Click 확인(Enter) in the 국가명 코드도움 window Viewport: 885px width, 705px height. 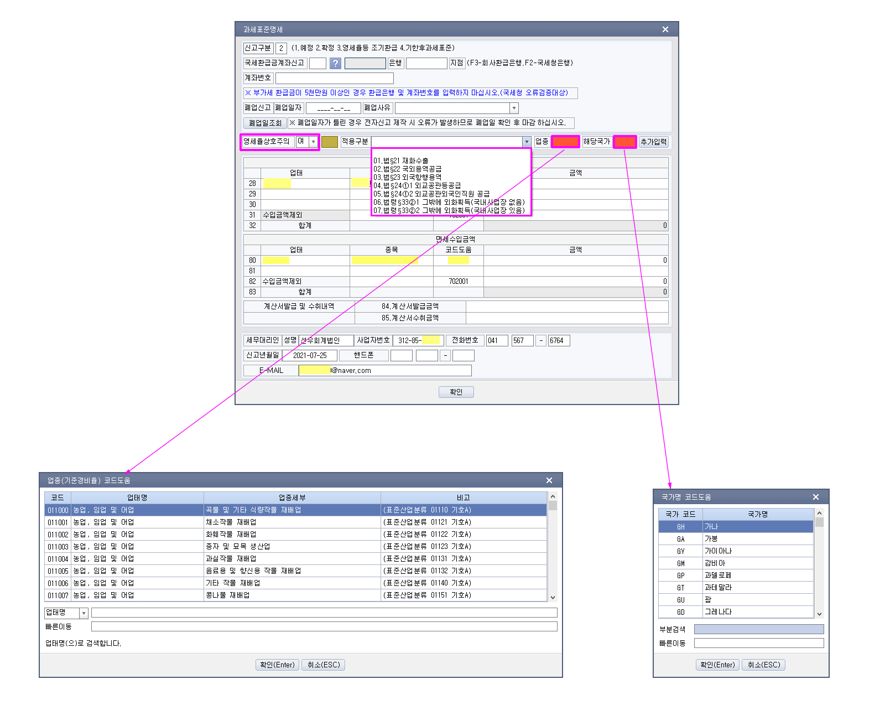pyautogui.click(x=717, y=665)
